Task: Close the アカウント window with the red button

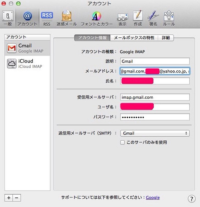Action: (x=4, y=4)
